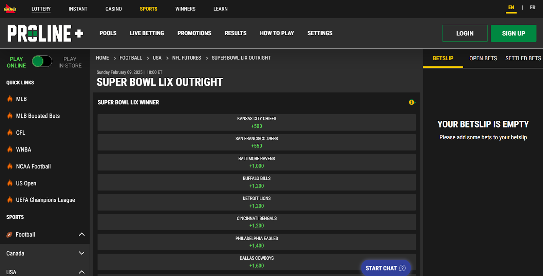The height and width of the screenshot is (276, 543).
Task: Click the help icon in Start Chat
Action: point(402,268)
